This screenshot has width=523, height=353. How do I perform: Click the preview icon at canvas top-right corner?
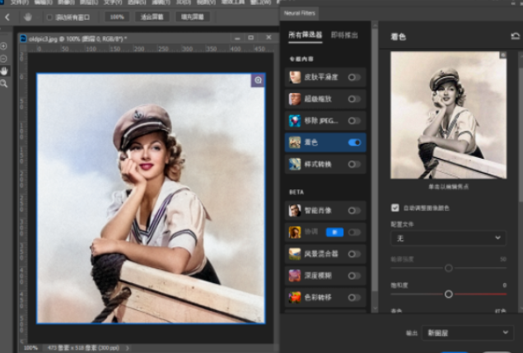[258, 80]
